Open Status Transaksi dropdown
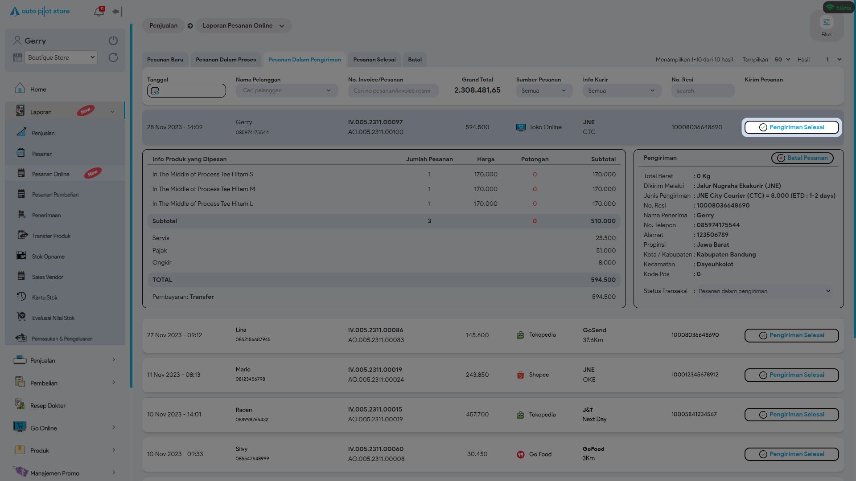This screenshot has height=481, width=856. [x=764, y=291]
